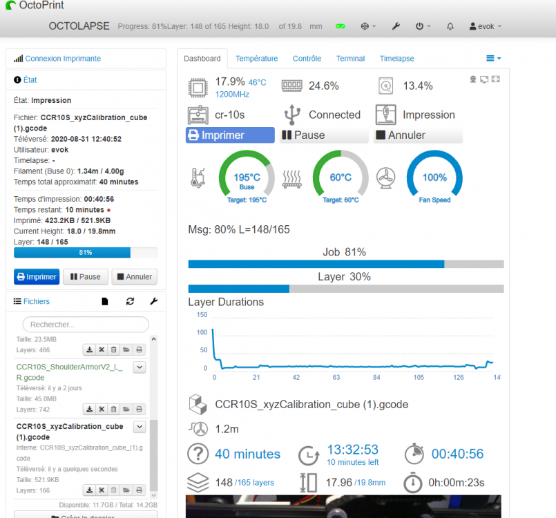Screen dimensions: 556x518
Task: Click the dashboard Pause button
Action: [x=324, y=135]
